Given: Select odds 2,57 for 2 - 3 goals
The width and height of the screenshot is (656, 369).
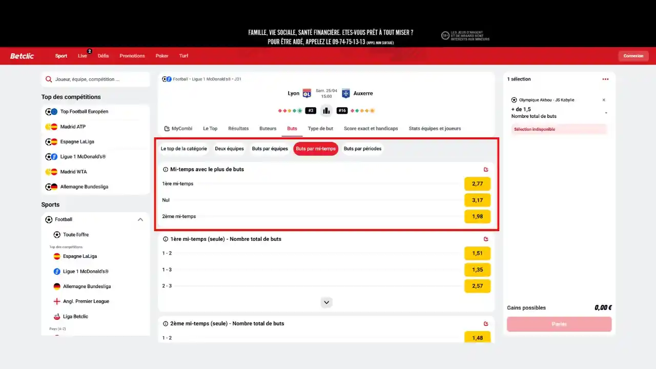Looking at the screenshot, I should click(x=477, y=286).
